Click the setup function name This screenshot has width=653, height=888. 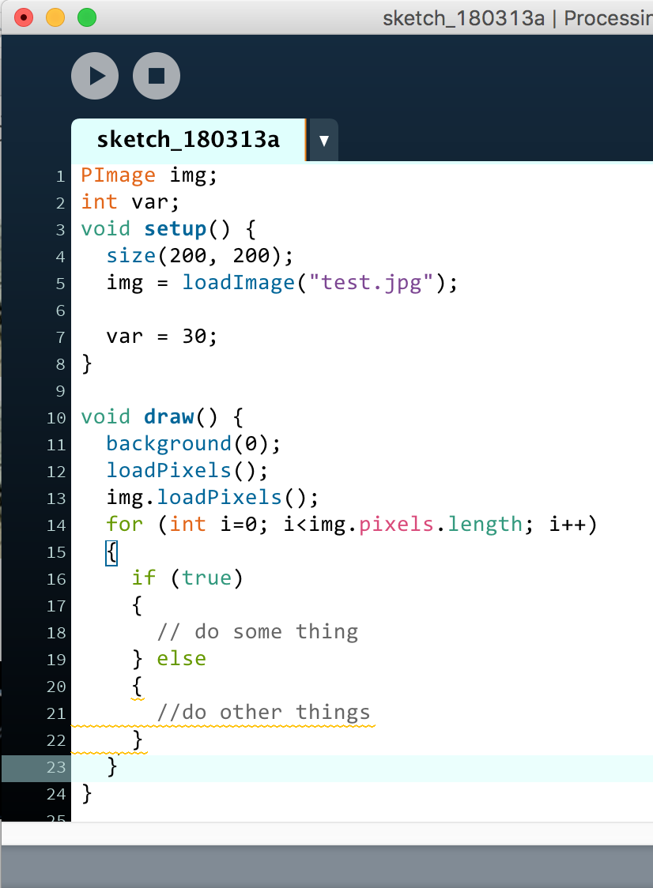176,228
